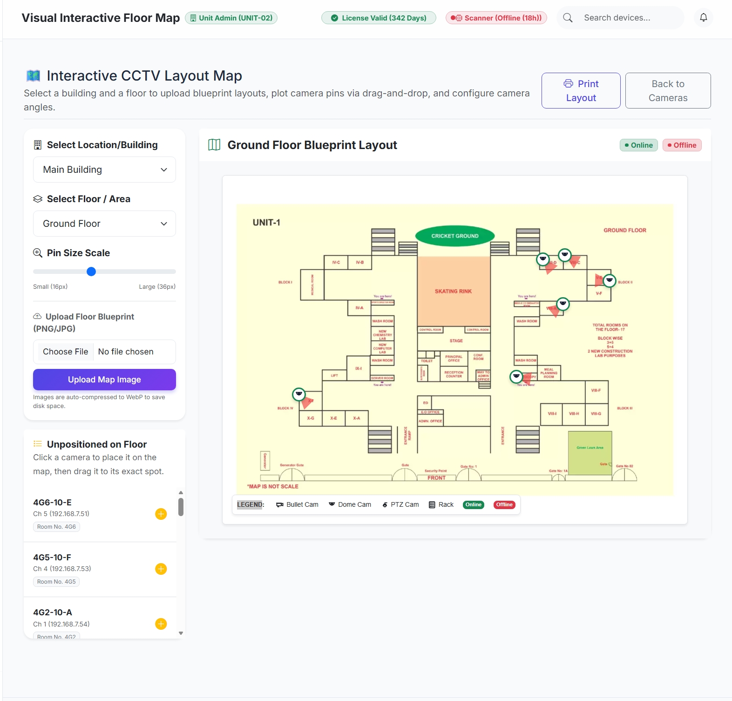Click the Offline pill in the legend
The width and height of the screenshot is (732, 701).
pyautogui.click(x=504, y=504)
